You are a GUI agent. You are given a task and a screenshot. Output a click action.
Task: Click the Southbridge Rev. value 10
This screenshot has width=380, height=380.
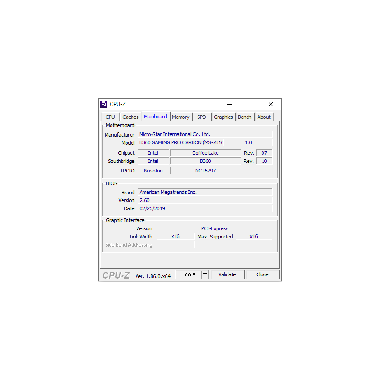pos(264,161)
